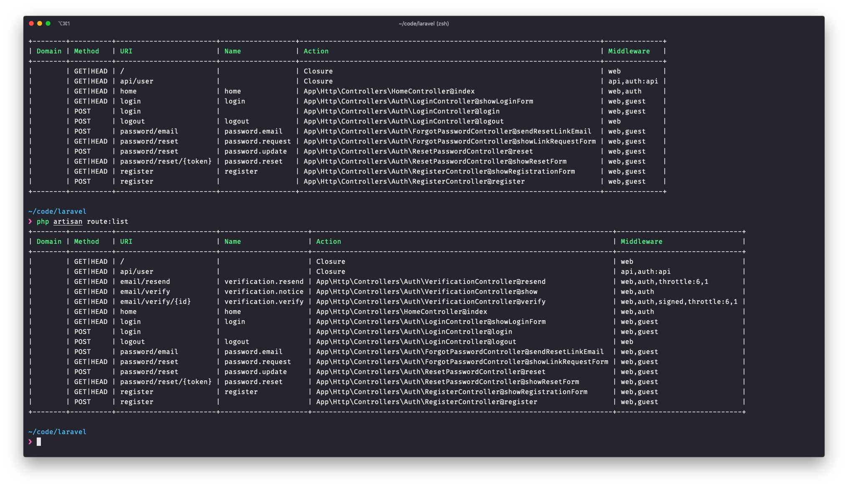Click the window title ~/code/laravel (zsh)
Image resolution: width=848 pixels, height=488 pixels.
coord(424,24)
